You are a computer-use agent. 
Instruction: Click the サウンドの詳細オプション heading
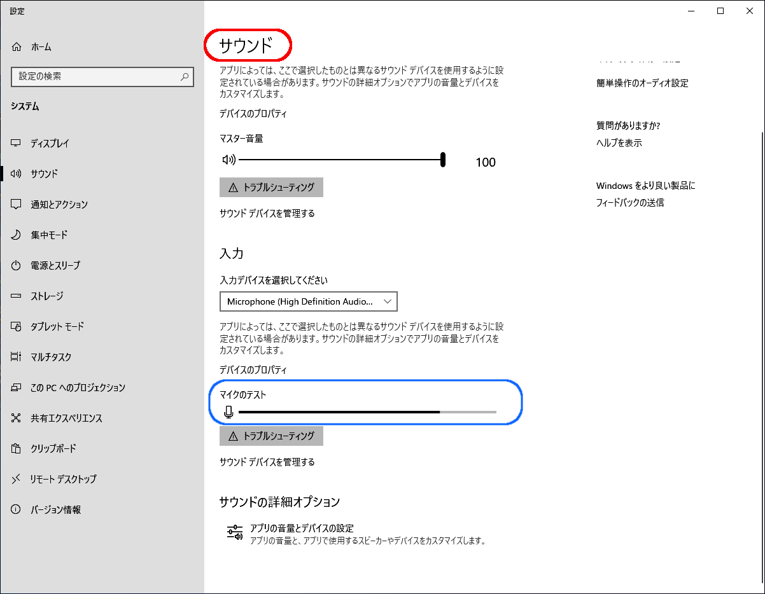(x=279, y=502)
